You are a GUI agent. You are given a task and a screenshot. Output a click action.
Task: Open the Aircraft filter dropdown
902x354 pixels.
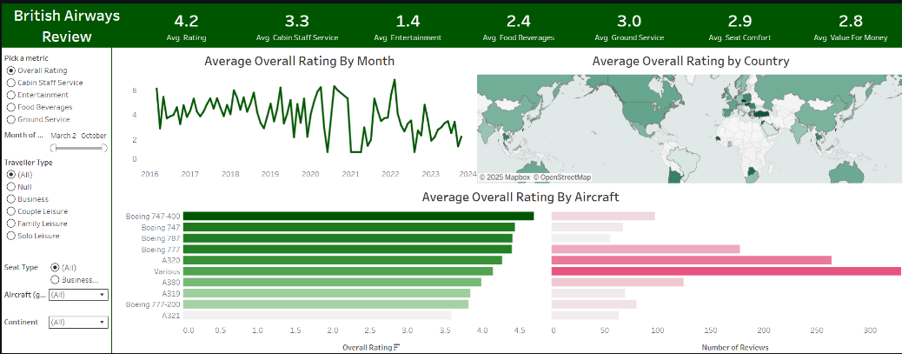click(79, 295)
